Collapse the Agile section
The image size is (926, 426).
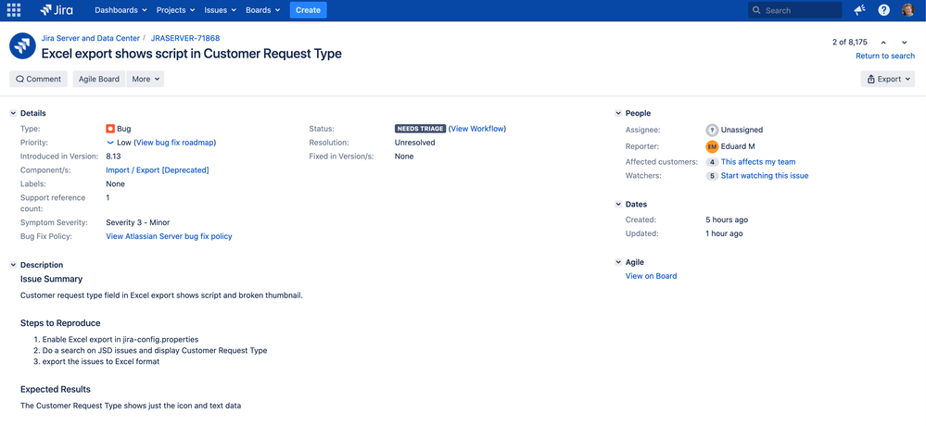(618, 263)
